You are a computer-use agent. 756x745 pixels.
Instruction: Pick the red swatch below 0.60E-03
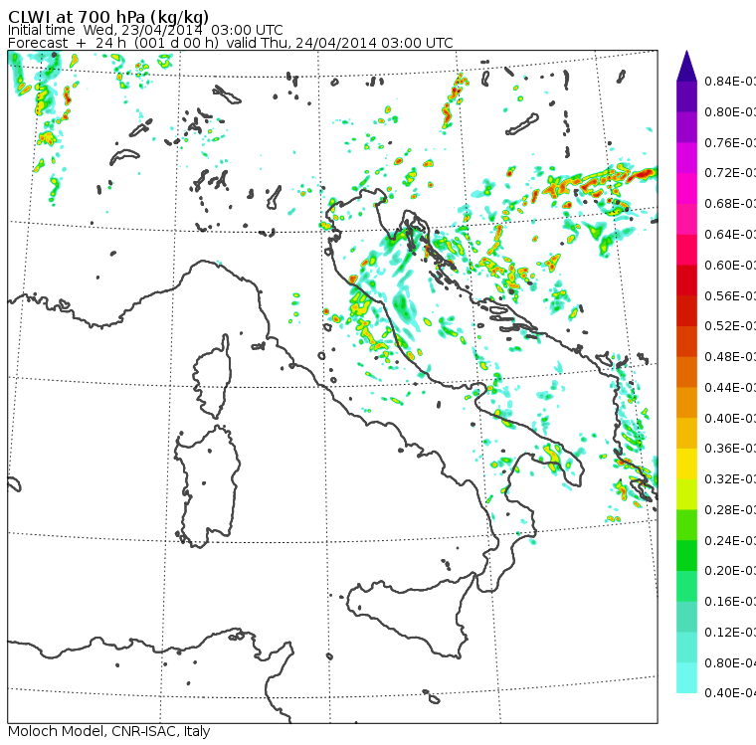point(686,280)
